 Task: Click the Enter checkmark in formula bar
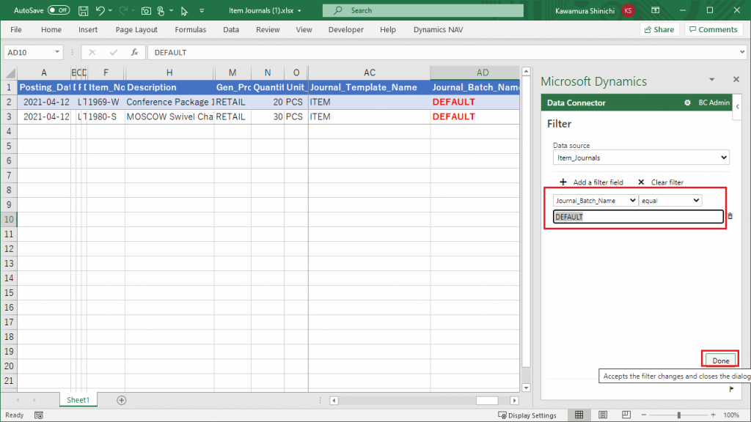coord(113,53)
